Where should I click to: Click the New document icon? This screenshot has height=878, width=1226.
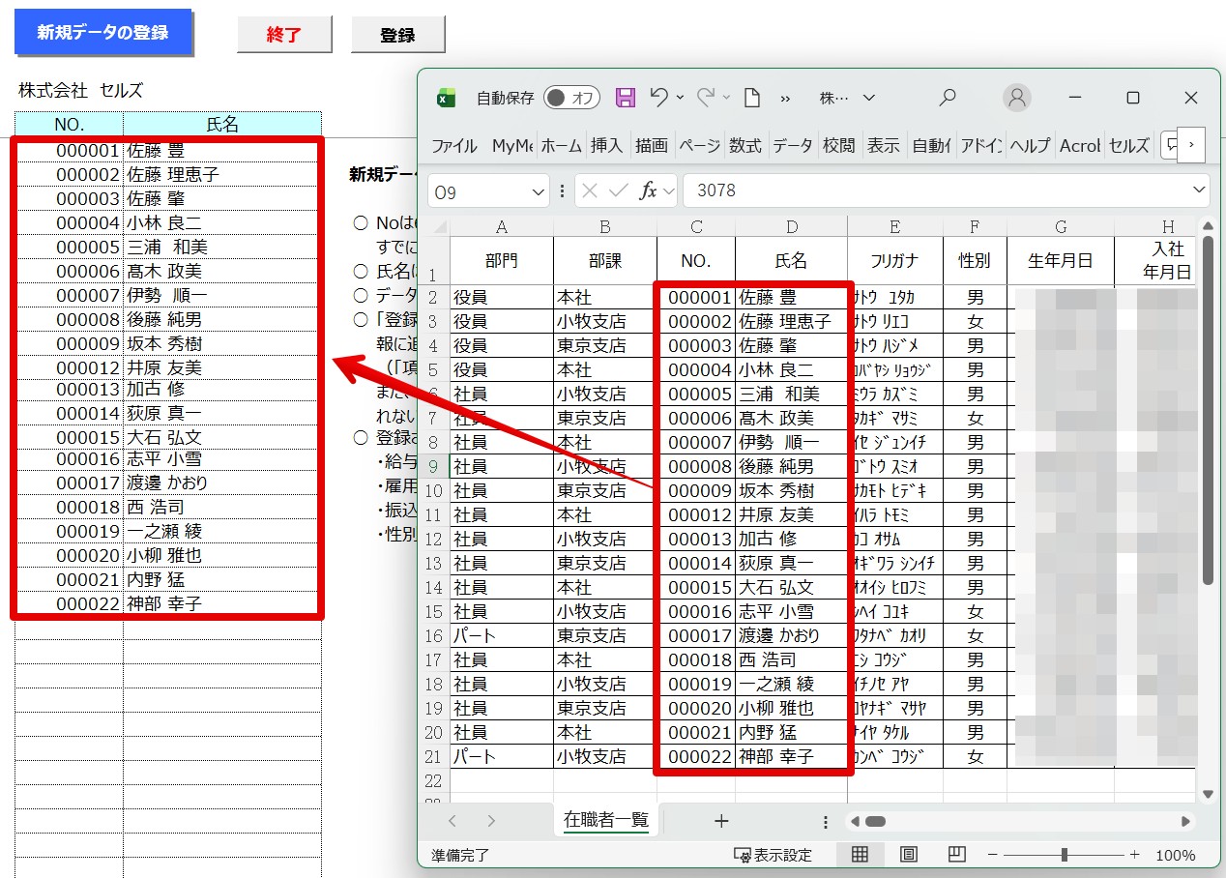(x=752, y=98)
